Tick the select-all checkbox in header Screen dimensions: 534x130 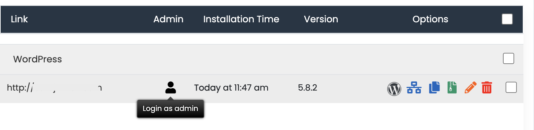pyautogui.click(x=507, y=19)
